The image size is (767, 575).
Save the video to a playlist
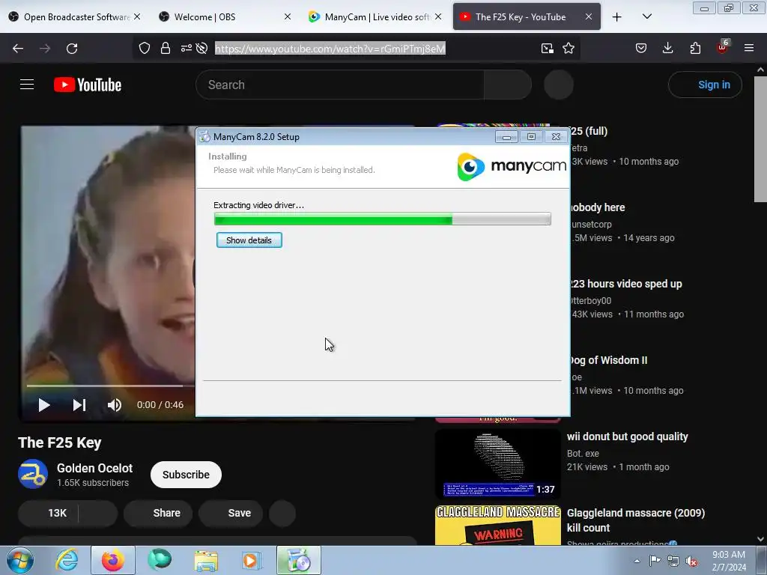click(x=231, y=513)
